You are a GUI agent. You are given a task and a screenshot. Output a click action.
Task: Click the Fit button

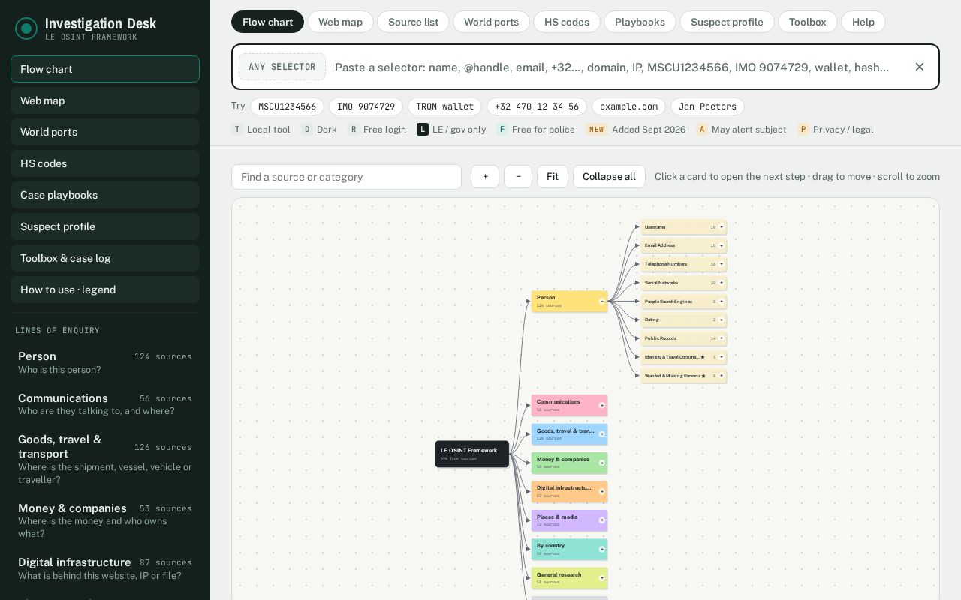(553, 177)
